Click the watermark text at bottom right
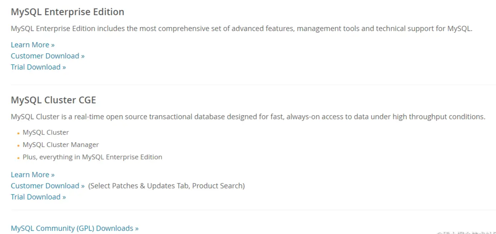This screenshot has width=496, height=234. coord(466,232)
